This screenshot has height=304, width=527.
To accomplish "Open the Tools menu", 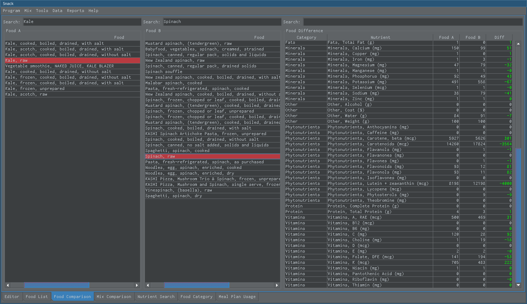I will (x=42, y=11).
